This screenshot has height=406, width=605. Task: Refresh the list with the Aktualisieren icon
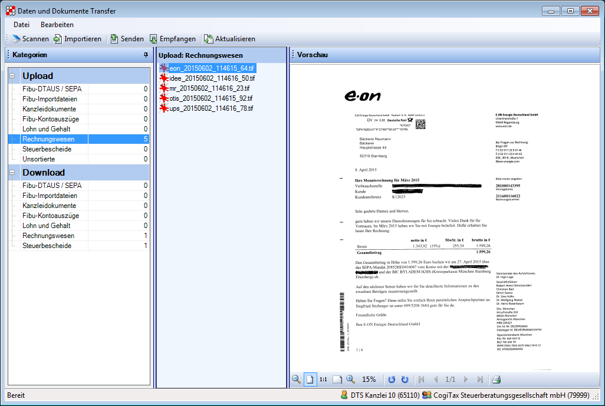(x=230, y=39)
